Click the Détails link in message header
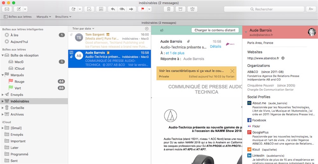Viewport: 318px width, 164px height. pyautogui.click(x=215, y=46)
